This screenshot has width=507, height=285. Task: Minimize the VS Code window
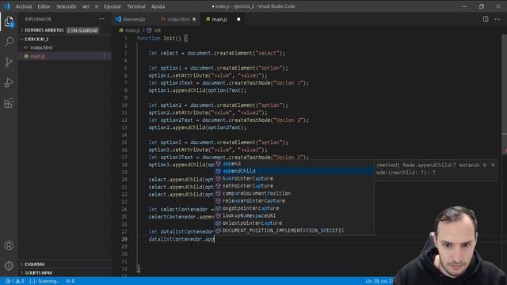click(x=465, y=6)
